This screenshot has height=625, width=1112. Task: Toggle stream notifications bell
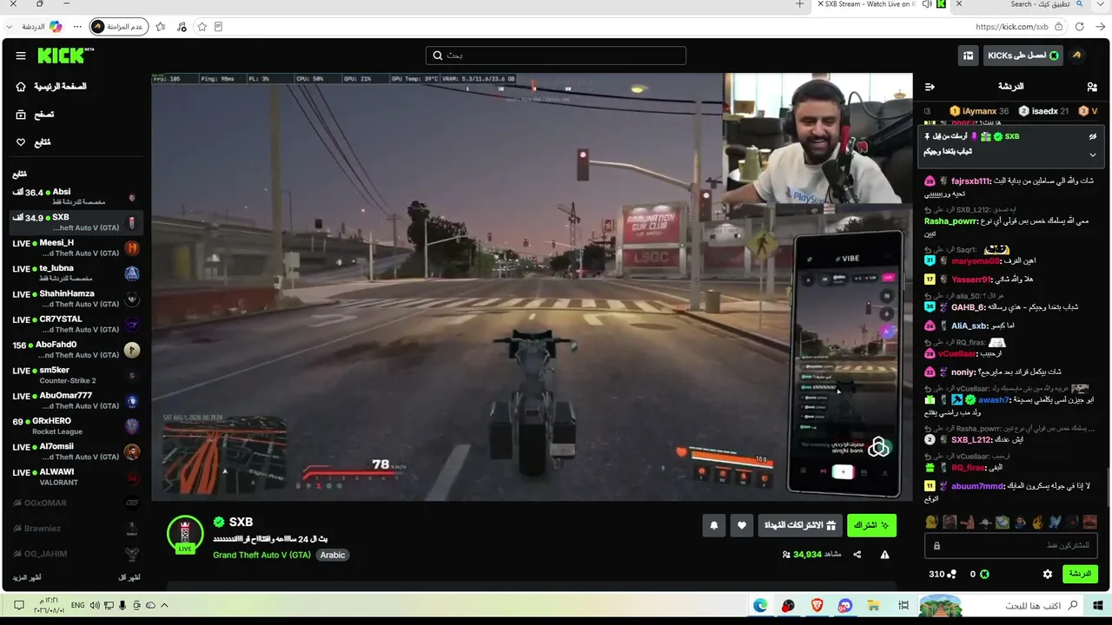714,525
